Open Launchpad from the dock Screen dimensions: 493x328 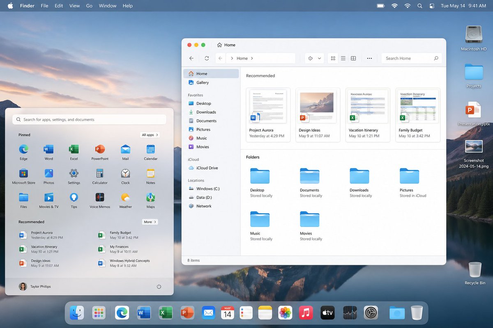[x=99, y=313]
